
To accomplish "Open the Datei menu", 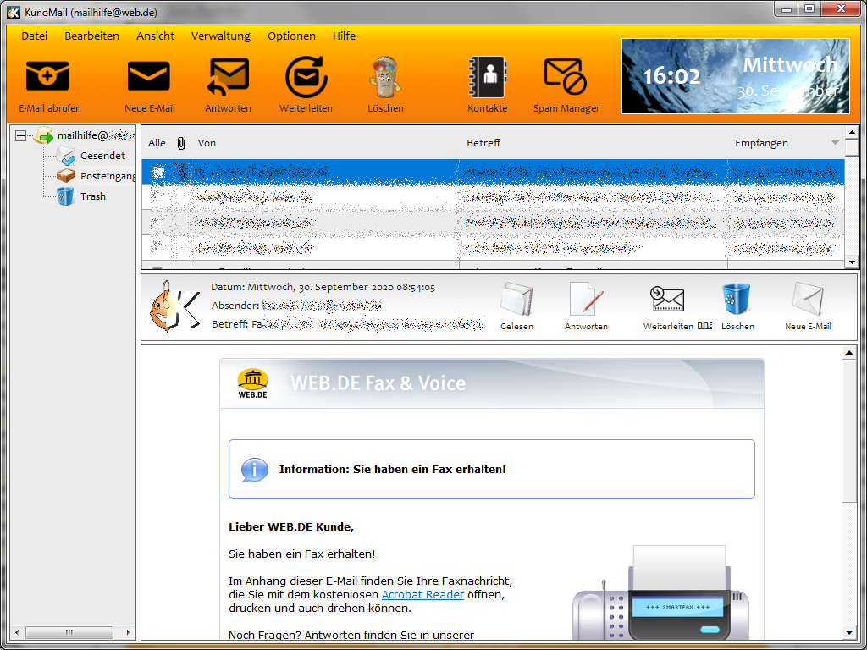I will tap(35, 36).
